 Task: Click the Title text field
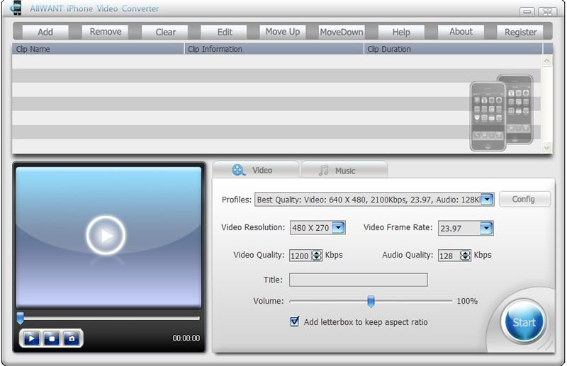pyautogui.click(x=359, y=280)
